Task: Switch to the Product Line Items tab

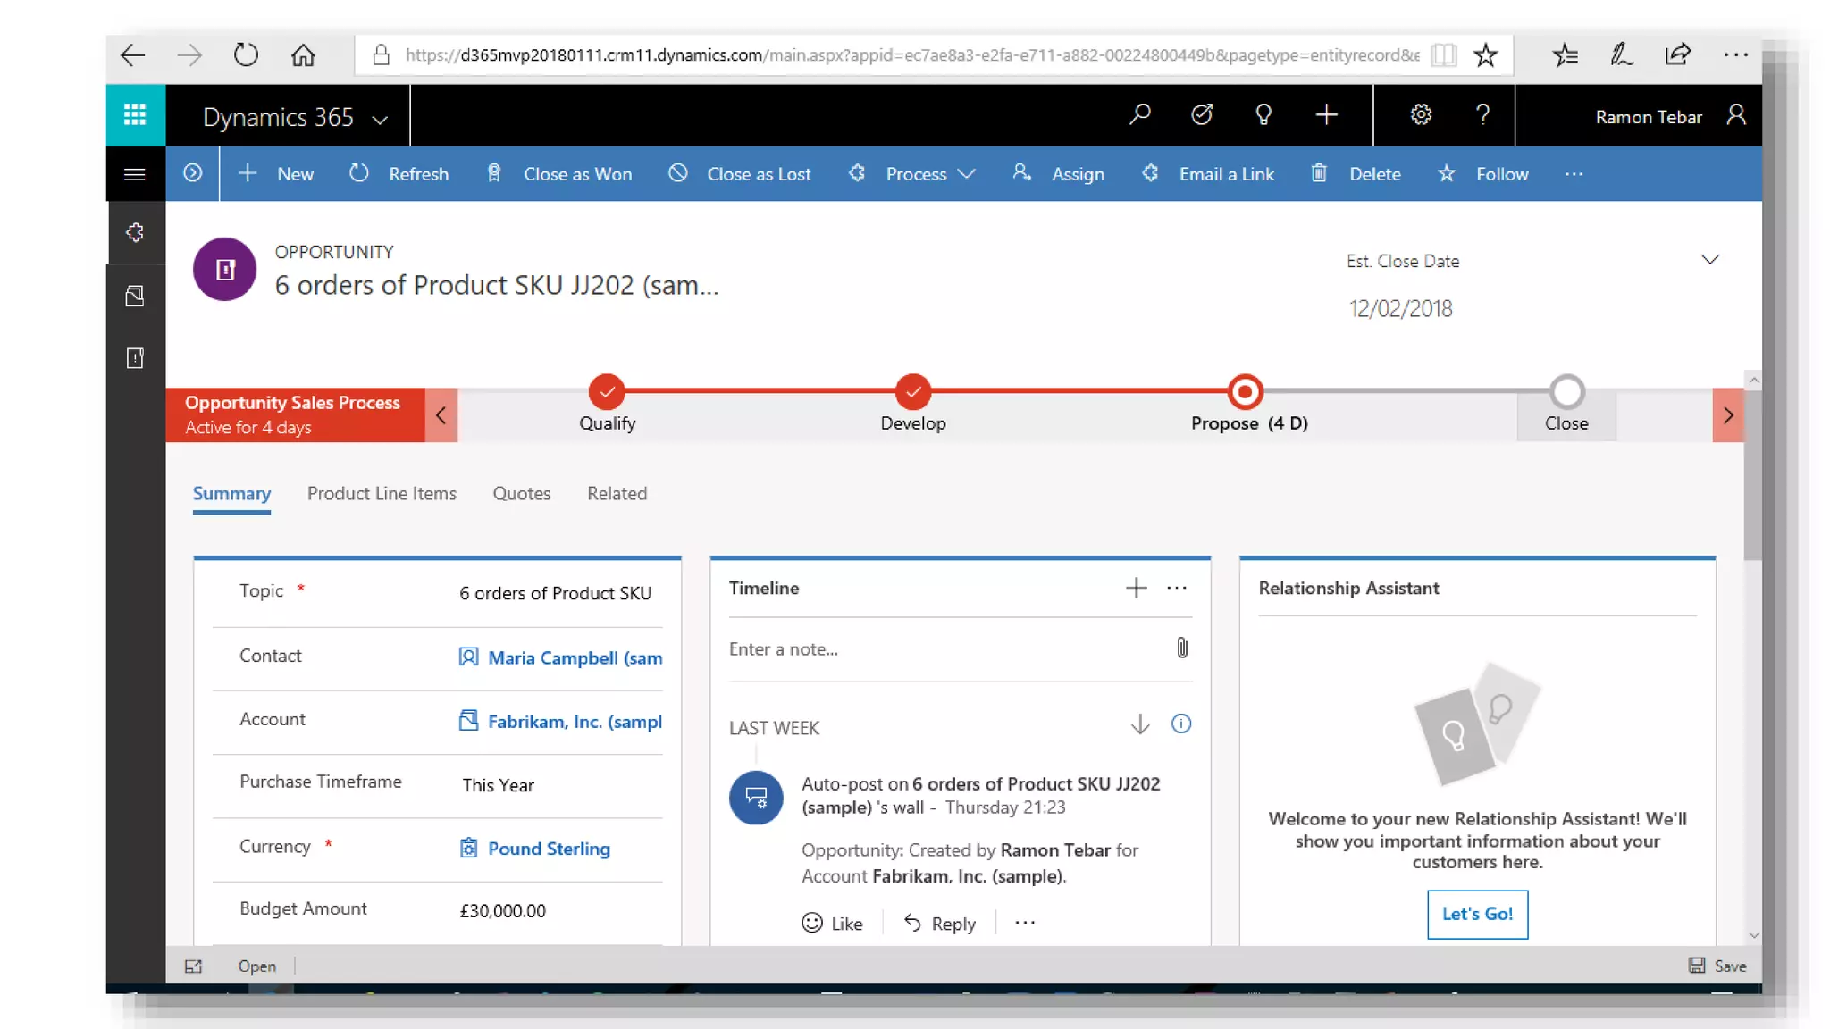Action: pyautogui.click(x=382, y=494)
